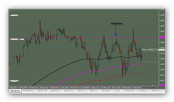Click the magenta price tag on the price scale
This screenshot has height=102, width=174.
[162, 37]
